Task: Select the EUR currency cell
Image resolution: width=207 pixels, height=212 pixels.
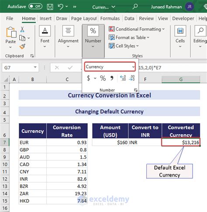Action: tap(33, 142)
